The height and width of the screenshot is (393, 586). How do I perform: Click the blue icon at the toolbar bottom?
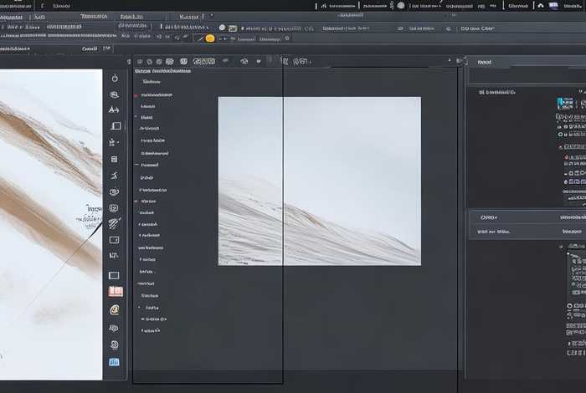[115, 362]
